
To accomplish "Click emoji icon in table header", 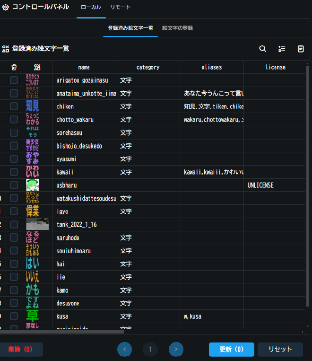I will coord(37,67).
